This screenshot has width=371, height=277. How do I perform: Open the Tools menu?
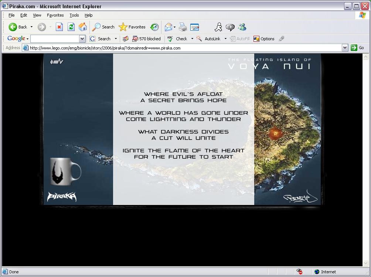74,15
